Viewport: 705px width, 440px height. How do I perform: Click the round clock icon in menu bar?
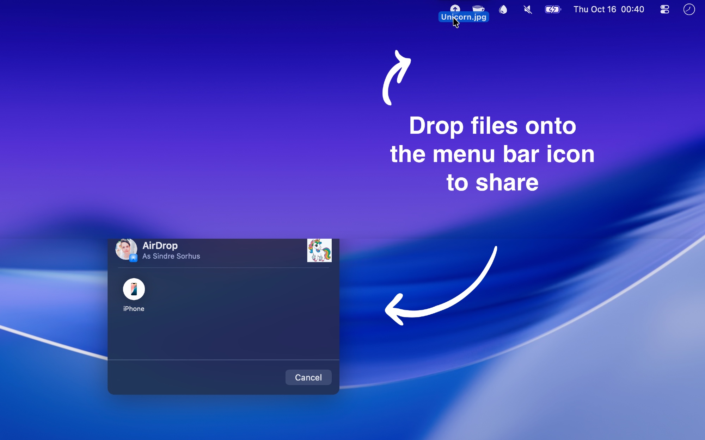click(x=689, y=10)
